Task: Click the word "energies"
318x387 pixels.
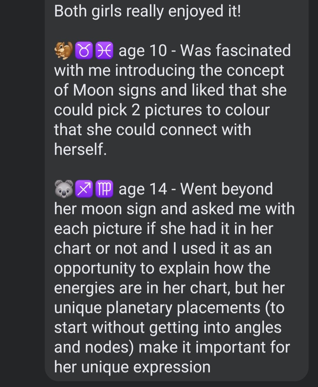Action: 84,288
